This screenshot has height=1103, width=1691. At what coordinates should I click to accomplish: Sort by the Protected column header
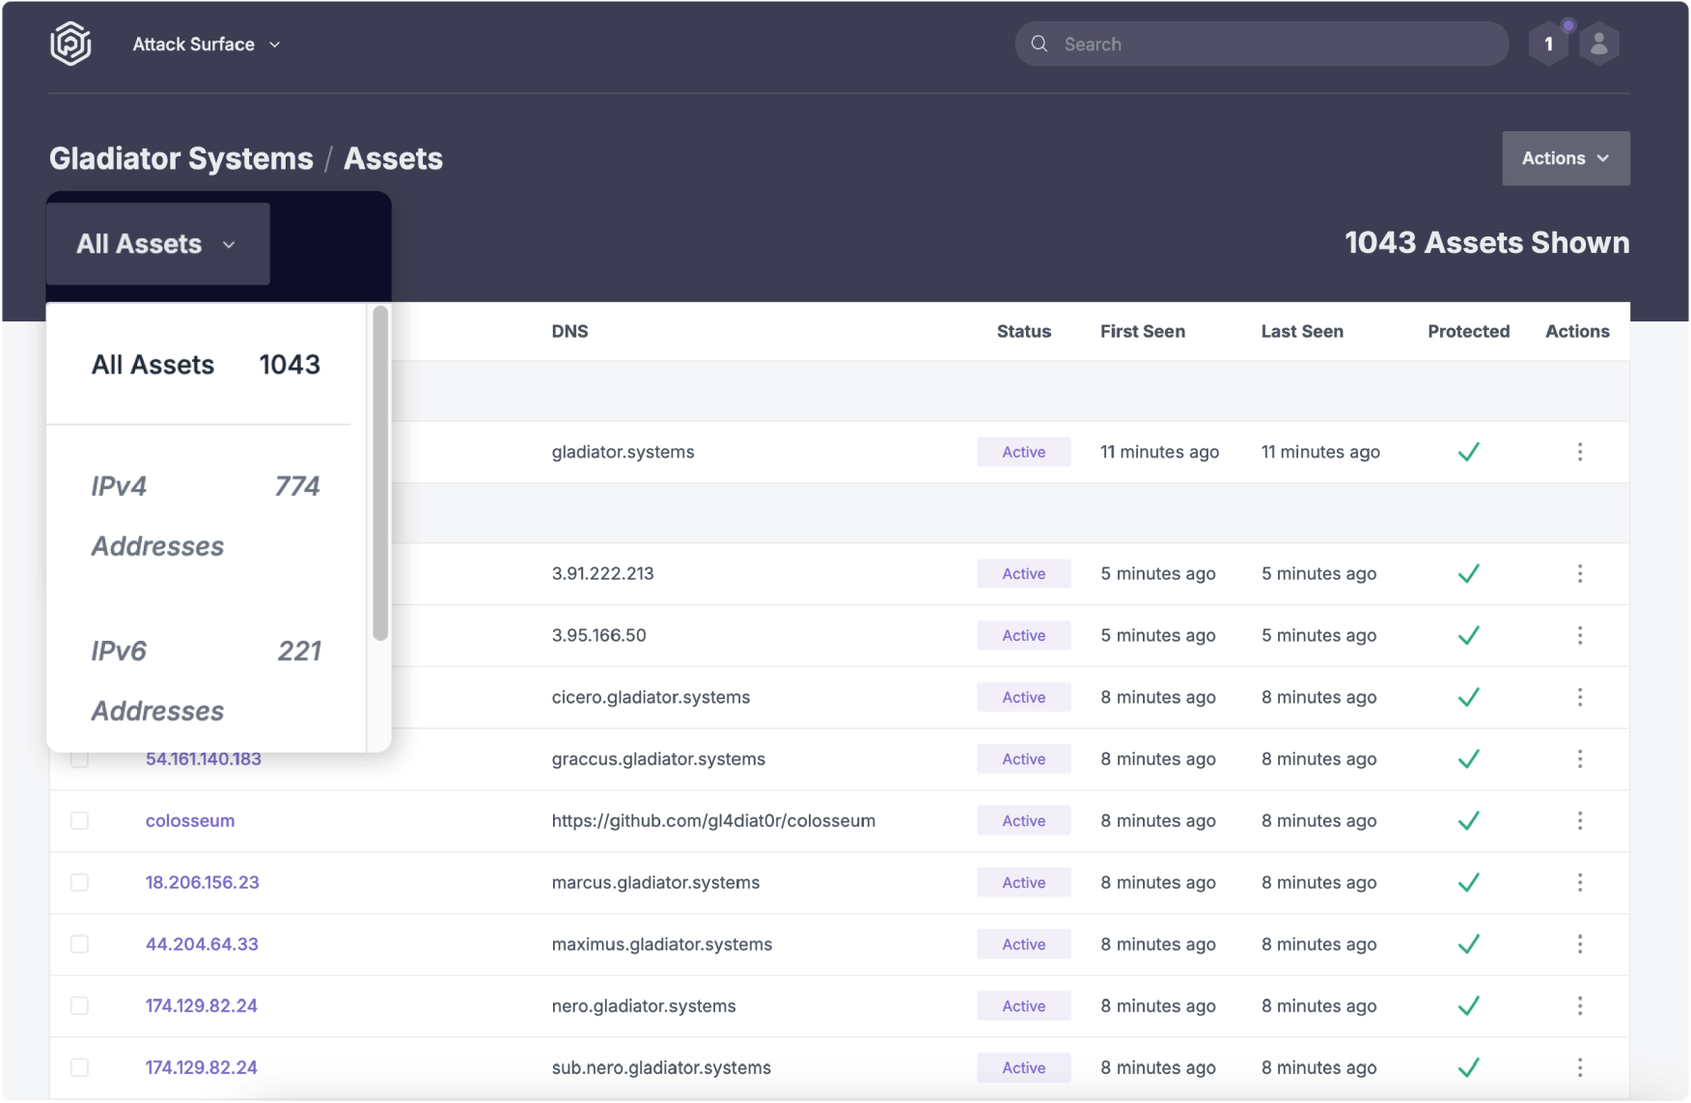point(1469,331)
